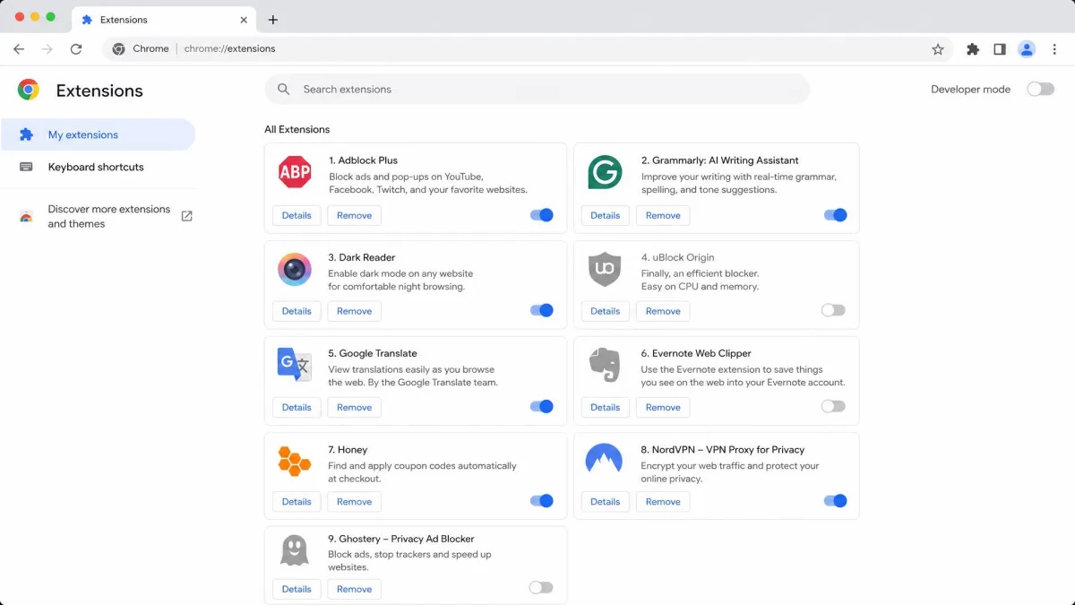Focus the Search extensions field

point(537,90)
